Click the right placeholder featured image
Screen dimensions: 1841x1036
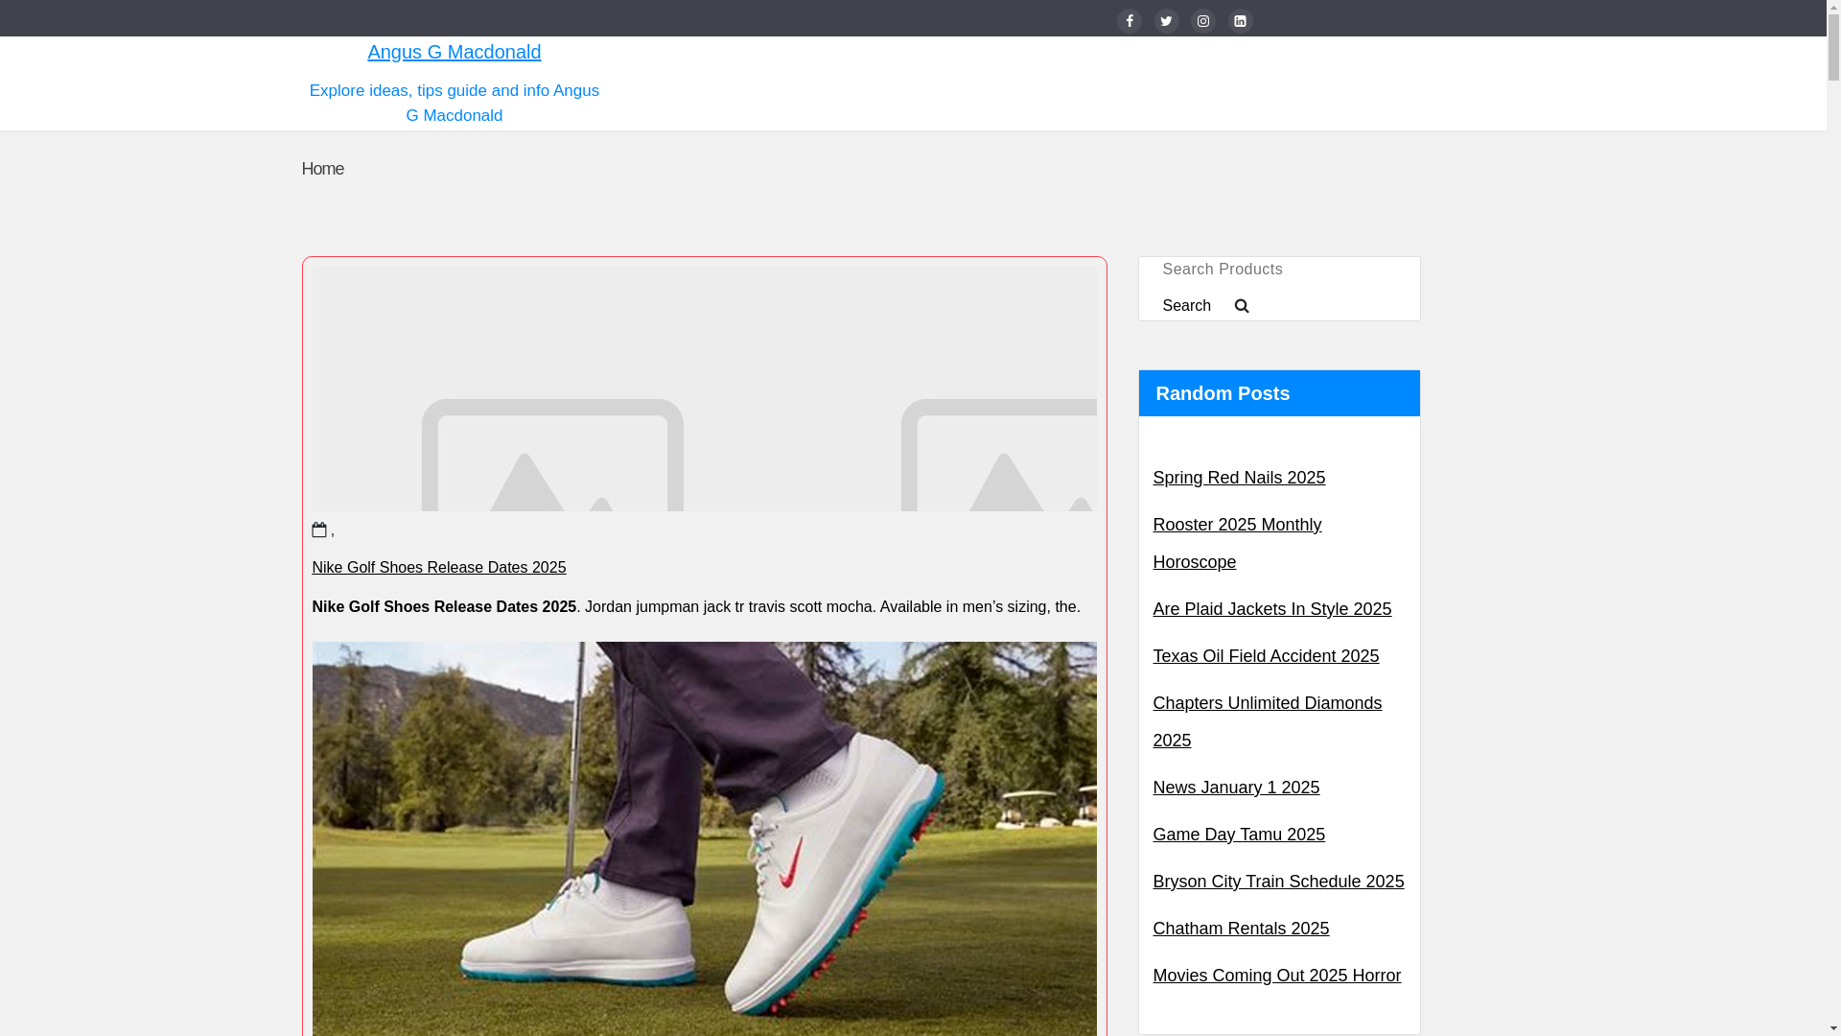(998, 455)
